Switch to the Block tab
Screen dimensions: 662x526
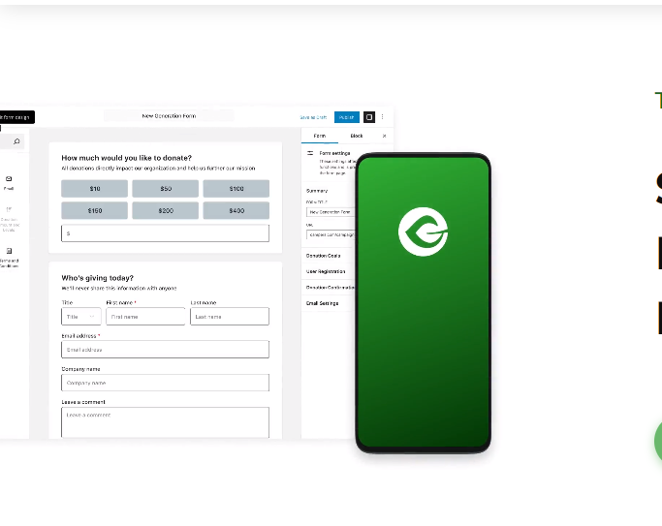[357, 136]
